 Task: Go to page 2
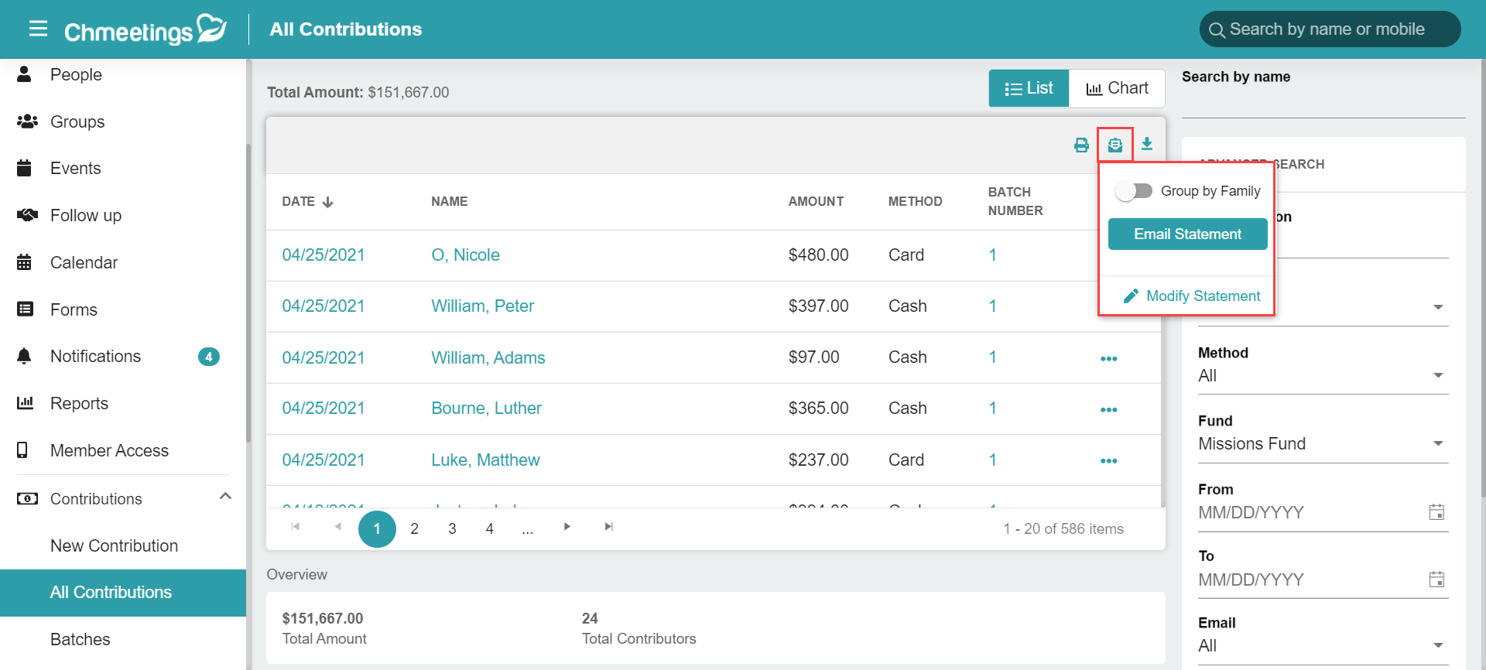pyautogui.click(x=414, y=528)
